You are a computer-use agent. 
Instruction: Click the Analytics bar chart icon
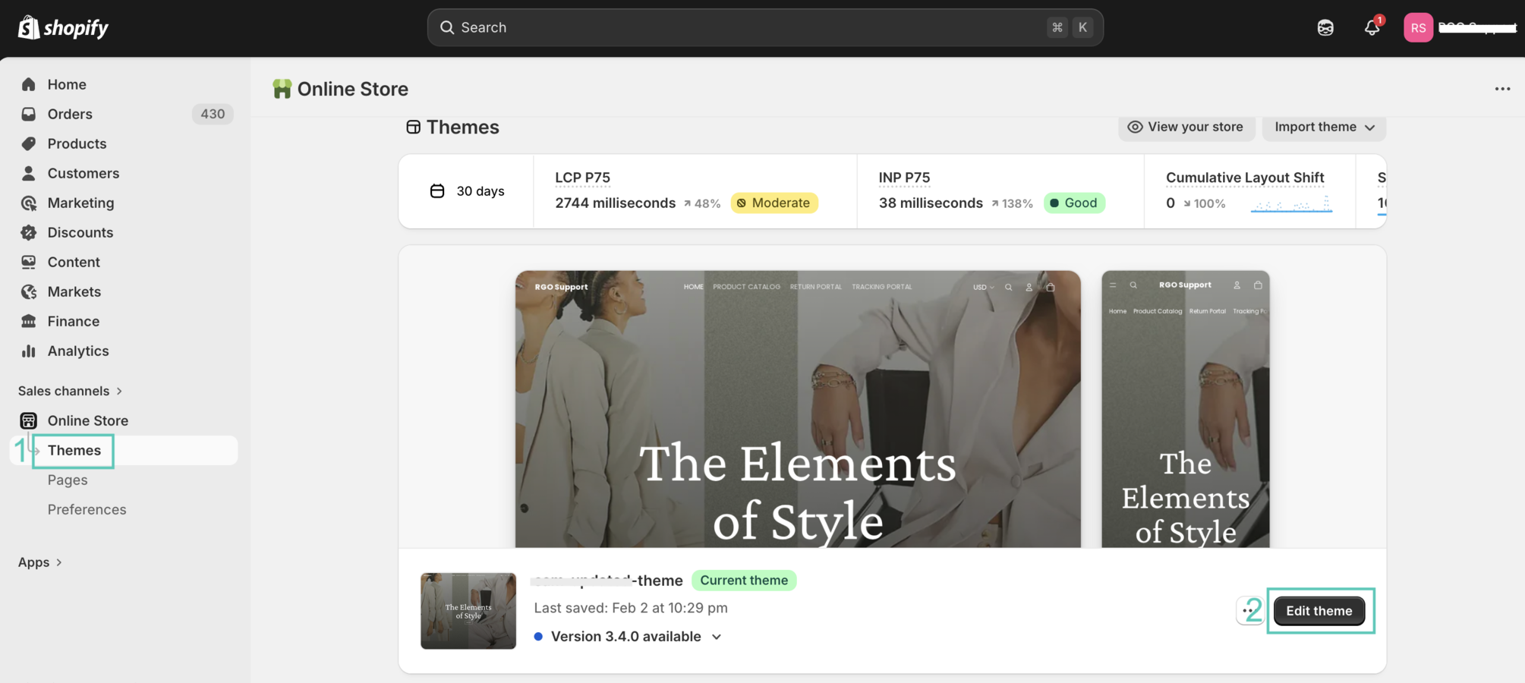(29, 351)
